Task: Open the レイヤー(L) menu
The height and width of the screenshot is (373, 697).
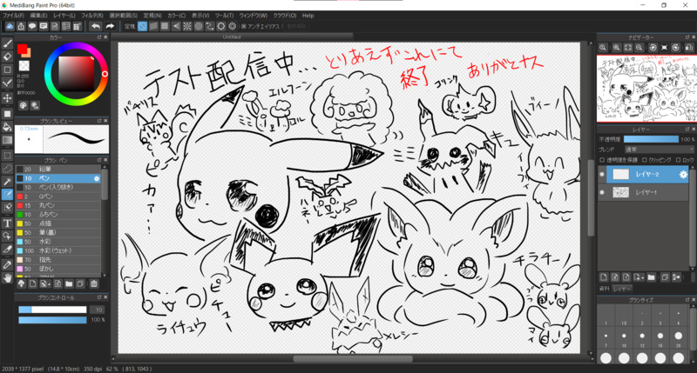Action: [64, 16]
